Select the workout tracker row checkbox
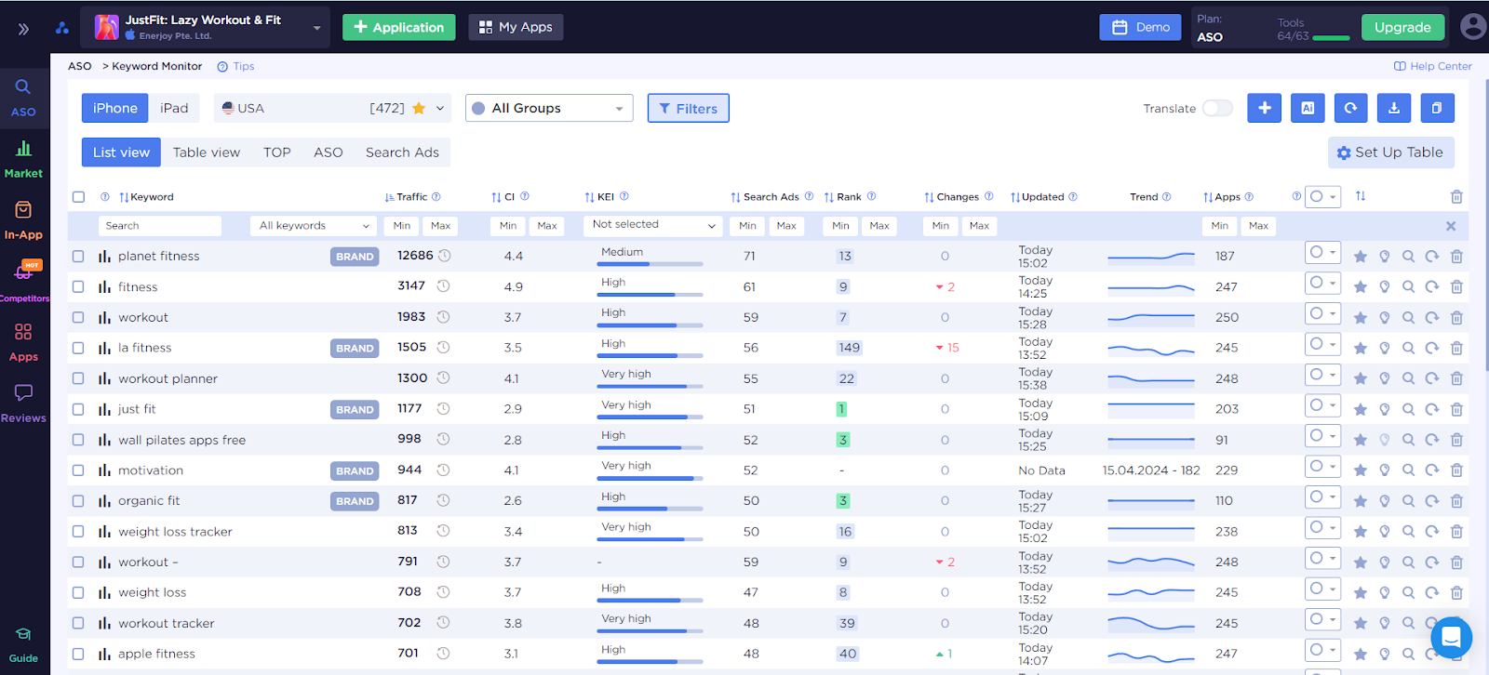The width and height of the screenshot is (1489, 675). coord(78,623)
